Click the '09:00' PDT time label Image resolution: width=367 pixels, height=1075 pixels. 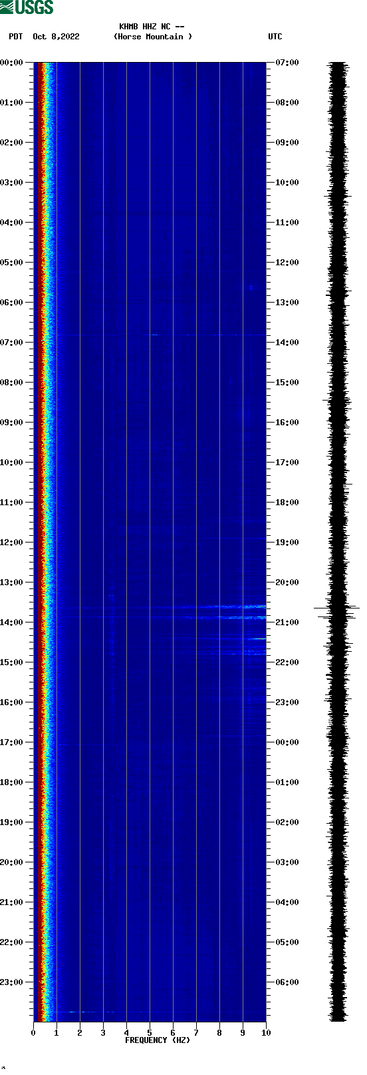pos(12,423)
